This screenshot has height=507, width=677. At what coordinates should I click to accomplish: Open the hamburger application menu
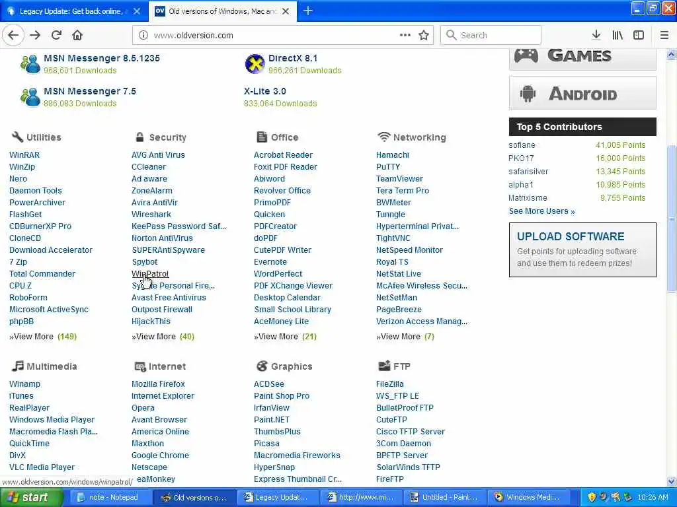pyautogui.click(x=664, y=35)
